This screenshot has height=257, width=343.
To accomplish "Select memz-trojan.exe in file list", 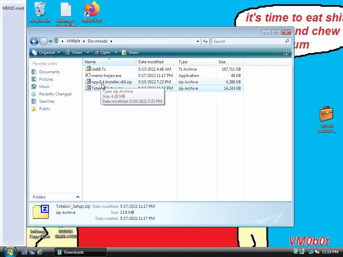I will [106, 76].
